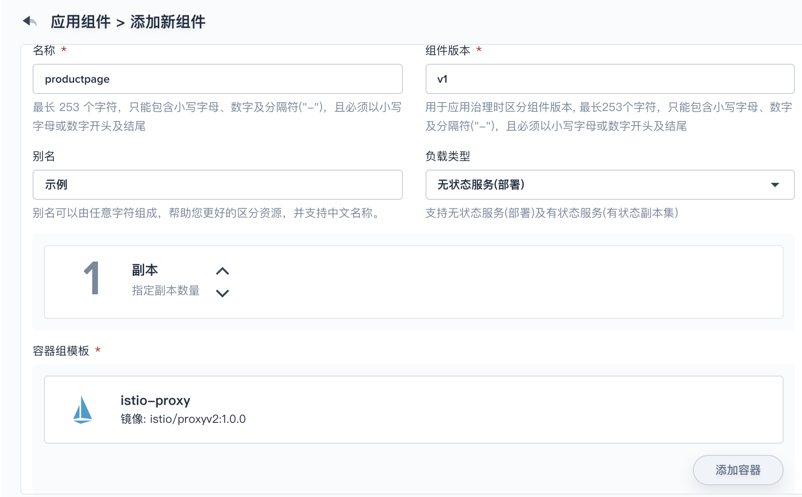802x497 pixels.
Task: Click the 添加新组件 breadcrumb text
Action: pos(168,22)
